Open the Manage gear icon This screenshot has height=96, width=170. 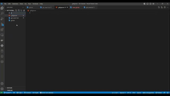point(2,89)
